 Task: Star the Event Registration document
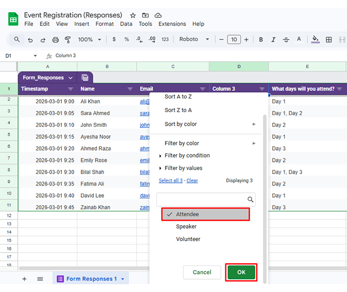tap(133, 15)
